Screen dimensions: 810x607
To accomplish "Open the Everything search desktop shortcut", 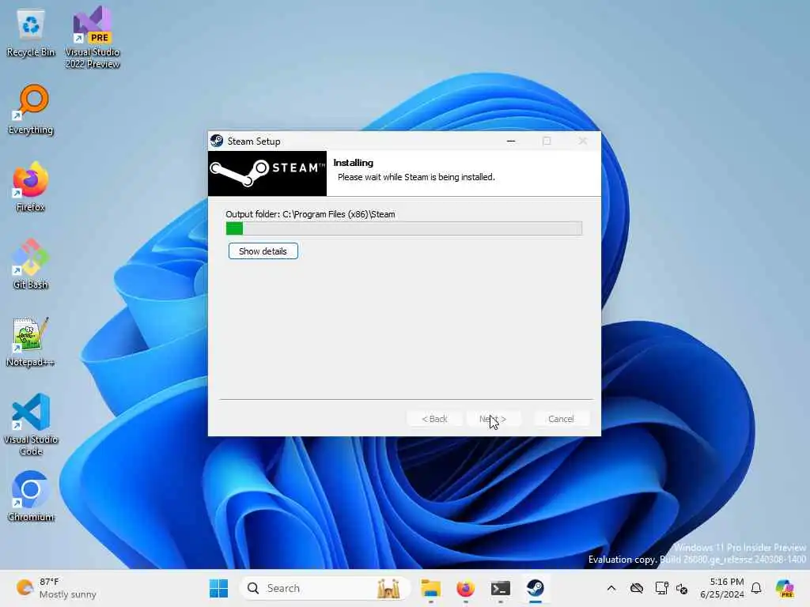I will click(x=31, y=109).
